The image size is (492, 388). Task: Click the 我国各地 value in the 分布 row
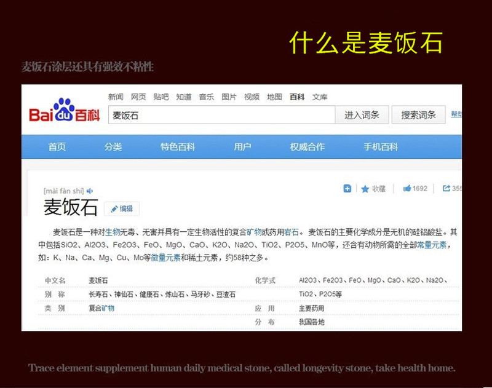(312, 322)
